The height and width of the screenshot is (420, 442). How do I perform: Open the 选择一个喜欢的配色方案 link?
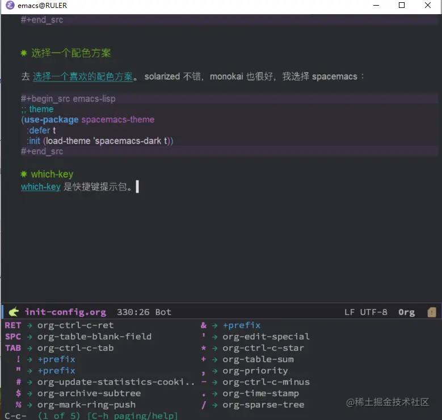[83, 77]
